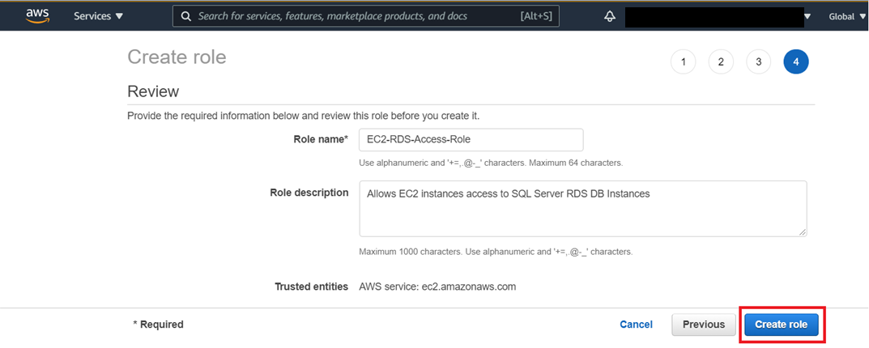Click the '[Alt+S]' shortcut hint
This screenshot has height=348, width=869.
(x=536, y=17)
